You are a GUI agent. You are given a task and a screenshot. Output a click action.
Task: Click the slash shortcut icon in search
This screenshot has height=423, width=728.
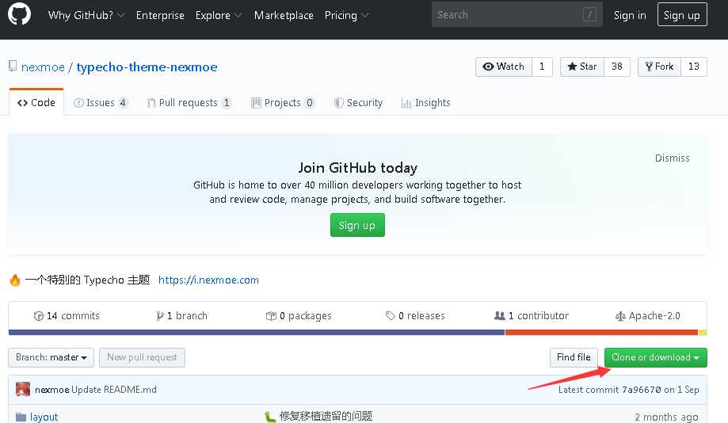(589, 15)
